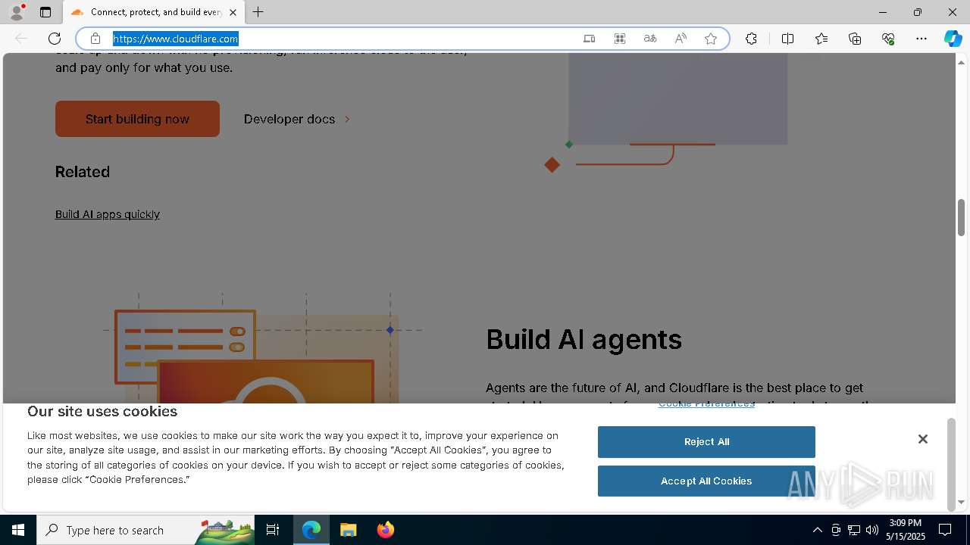Open Settings and more ellipsis menu

click(921, 39)
